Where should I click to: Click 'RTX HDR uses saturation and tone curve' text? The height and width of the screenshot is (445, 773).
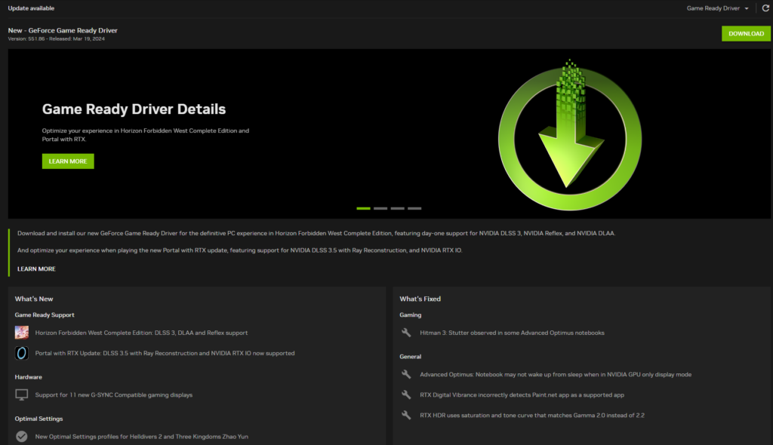[x=532, y=416]
